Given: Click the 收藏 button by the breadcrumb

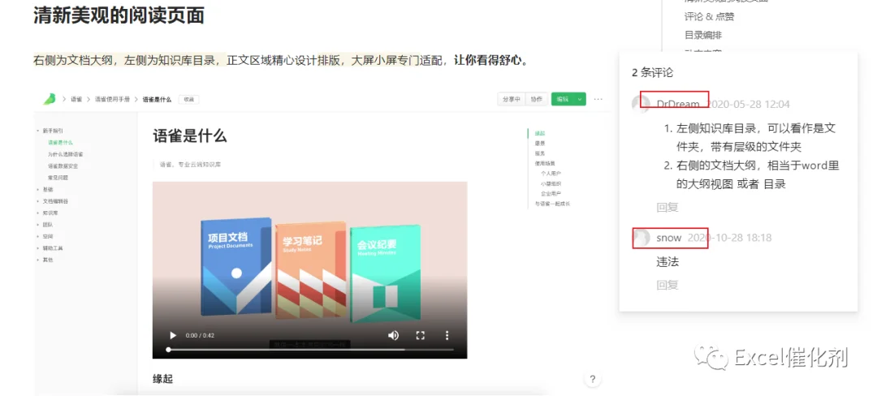Looking at the screenshot, I should click(x=189, y=99).
